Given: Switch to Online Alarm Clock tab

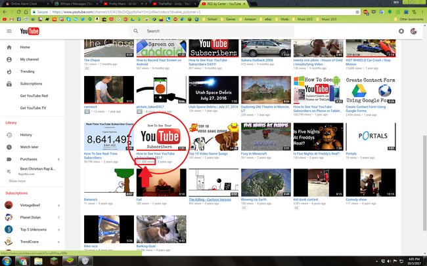Looking at the screenshot, I should point(26,4).
